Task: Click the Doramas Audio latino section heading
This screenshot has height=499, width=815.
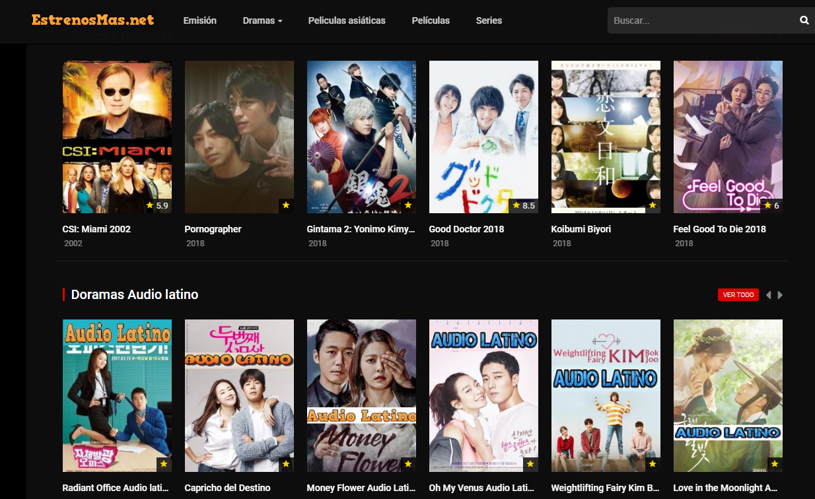Action: 135,294
